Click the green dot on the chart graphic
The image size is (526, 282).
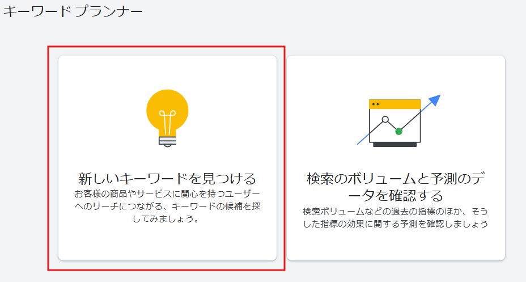tap(398, 131)
